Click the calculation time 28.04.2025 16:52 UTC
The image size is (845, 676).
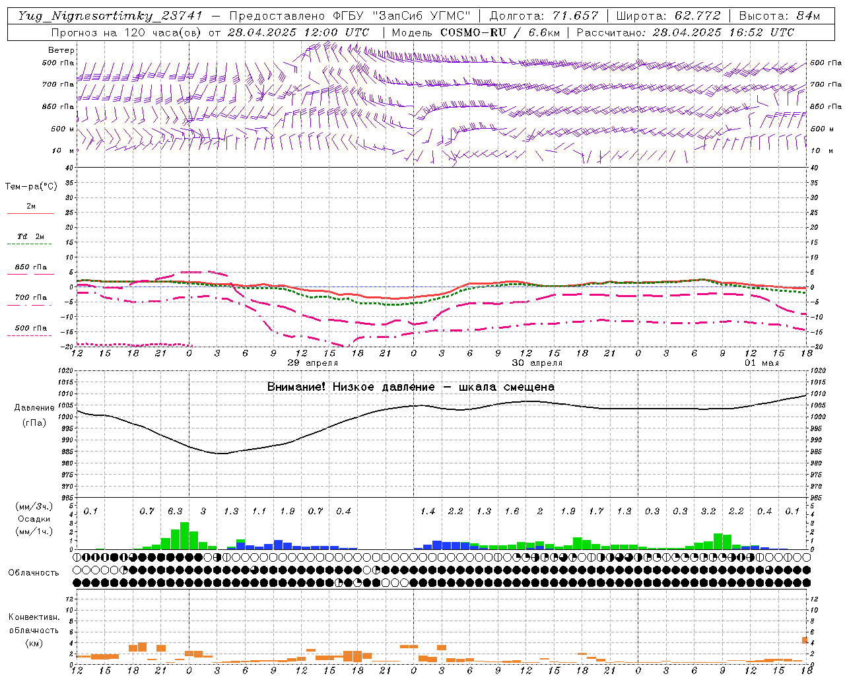tap(724, 32)
